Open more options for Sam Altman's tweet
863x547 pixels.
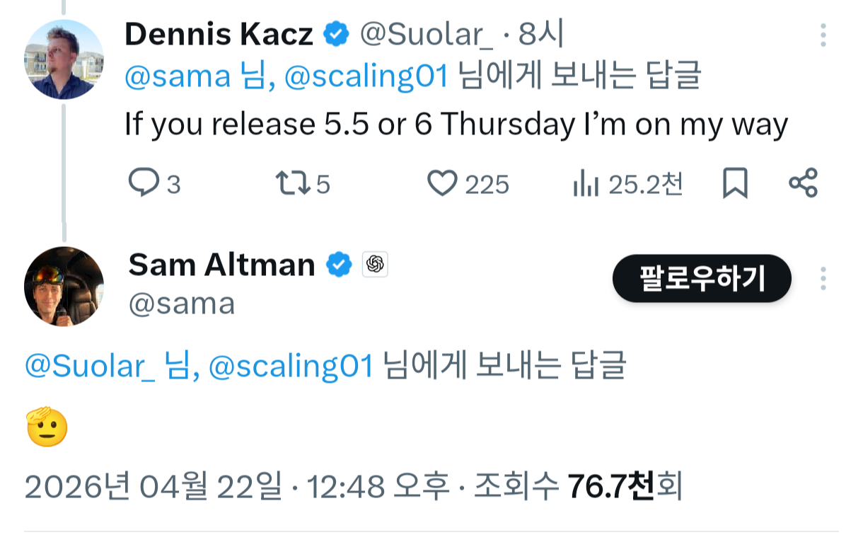[x=823, y=279]
